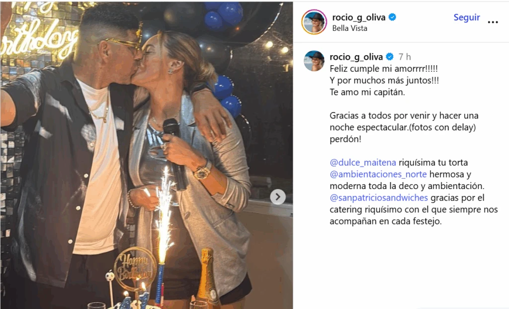Open rocio_g_oliva profile from header username
Image resolution: width=509 pixels, height=309 pixels.
click(359, 17)
